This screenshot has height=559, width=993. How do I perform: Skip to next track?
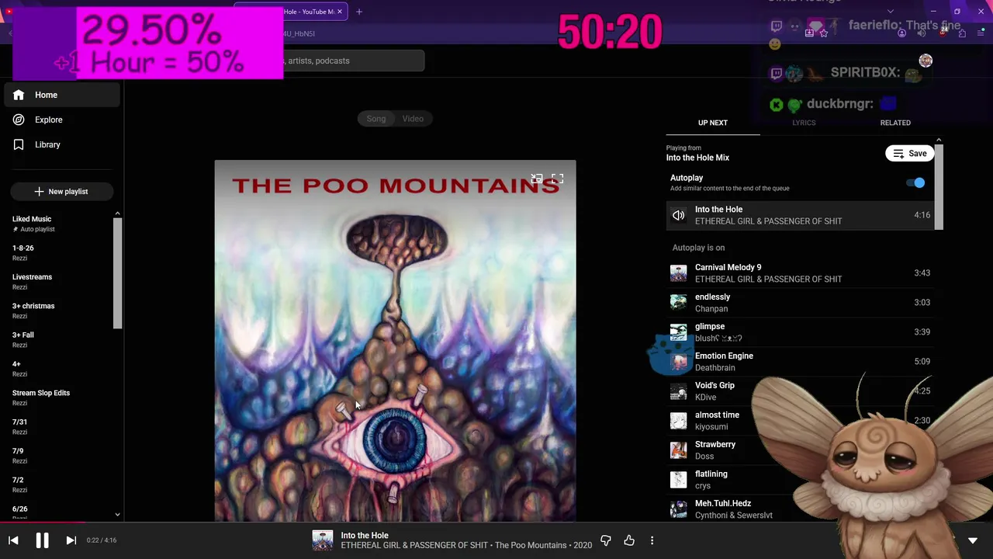pos(71,540)
